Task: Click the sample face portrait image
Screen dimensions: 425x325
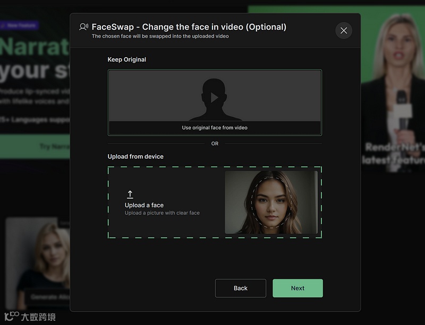Action: coord(271,202)
